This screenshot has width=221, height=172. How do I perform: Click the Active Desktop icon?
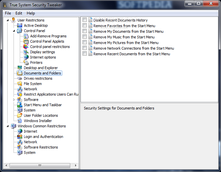tap(19, 25)
